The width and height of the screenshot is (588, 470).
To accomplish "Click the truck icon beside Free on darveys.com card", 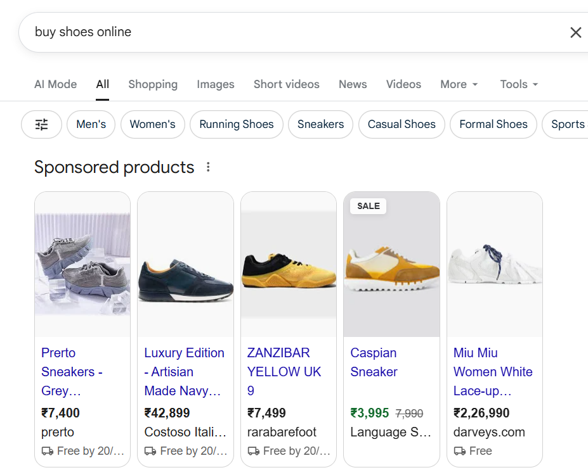I will click(x=459, y=450).
